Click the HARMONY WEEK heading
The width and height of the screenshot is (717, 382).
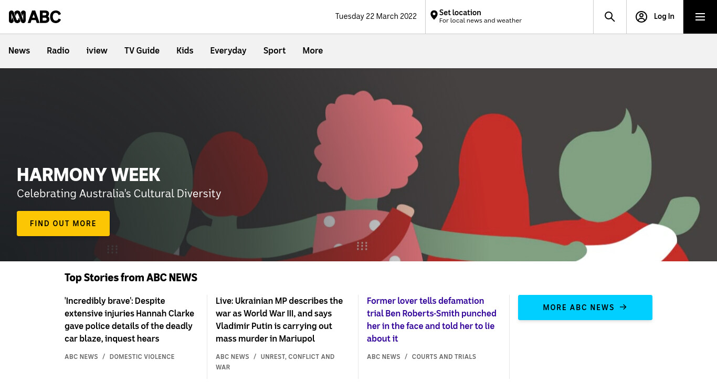point(89,175)
